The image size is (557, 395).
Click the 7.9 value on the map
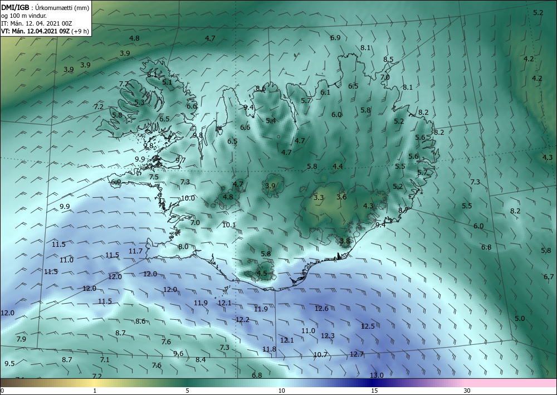point(21,339)
